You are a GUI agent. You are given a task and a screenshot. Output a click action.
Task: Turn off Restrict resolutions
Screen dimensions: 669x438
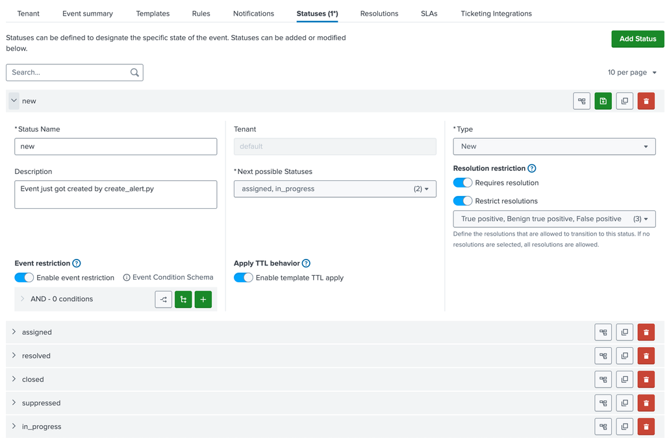pyautogui.click(x=462, y=201)
